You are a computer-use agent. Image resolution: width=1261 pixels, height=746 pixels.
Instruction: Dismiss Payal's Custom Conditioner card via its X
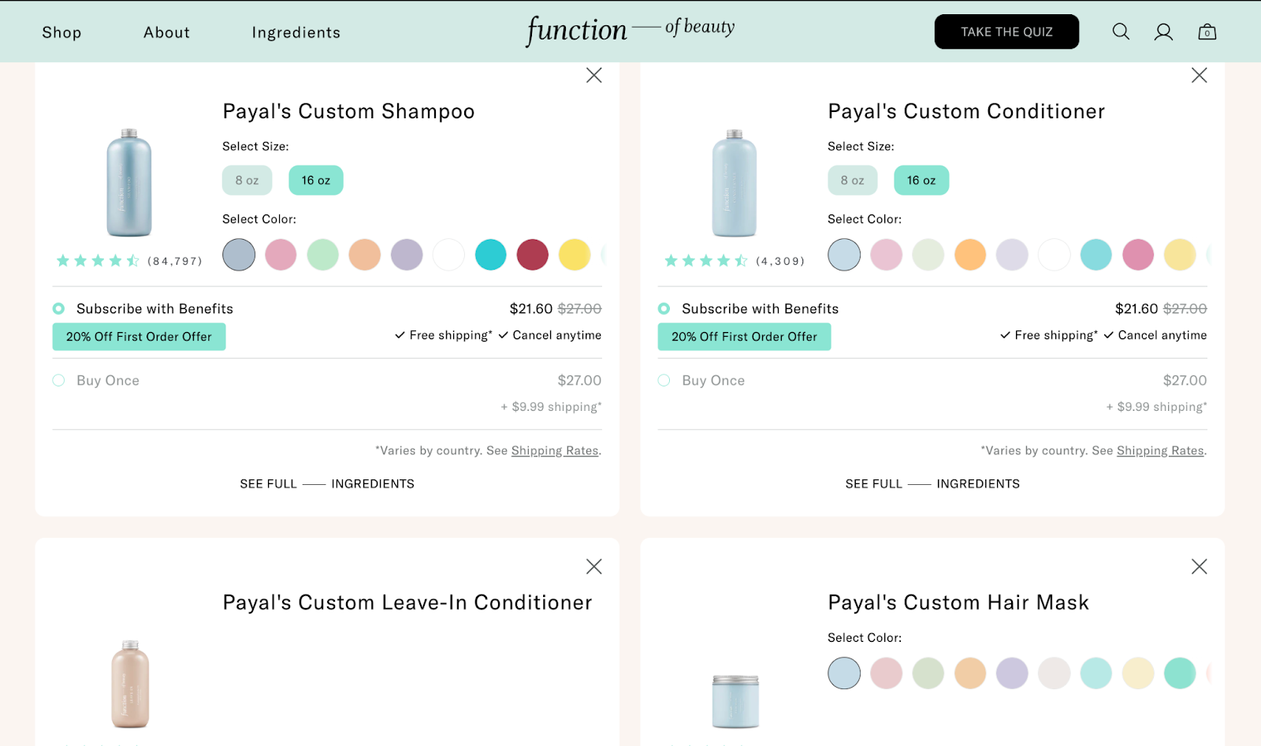1198,75
